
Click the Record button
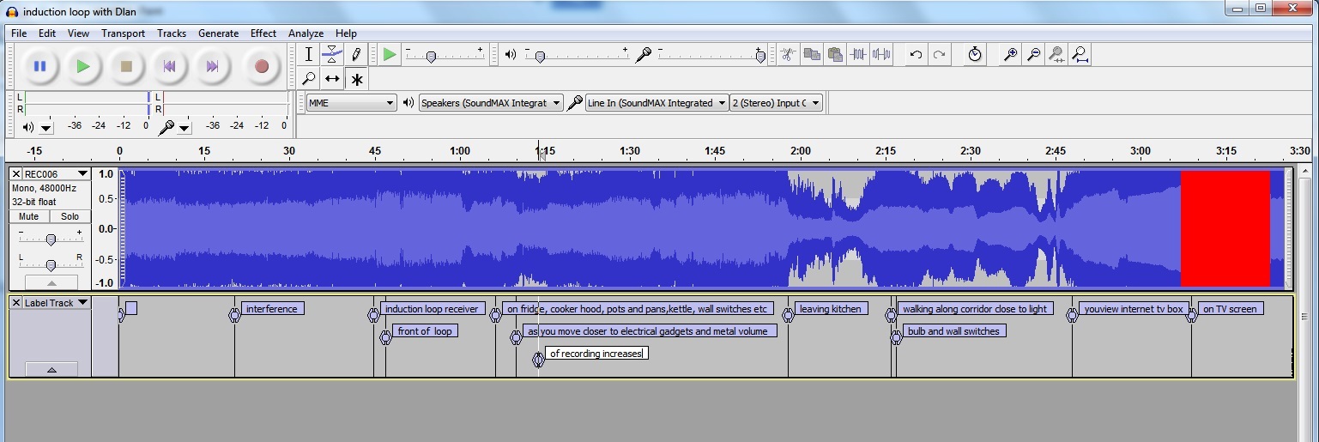(262, 66)
